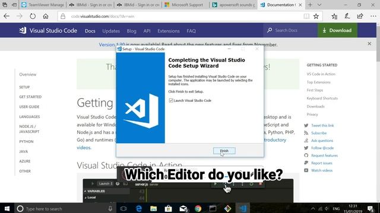Image resolution: width=380 pixels, height=213 pixels.
Task: Click the Search Docs field
Action: coord(290,30)
